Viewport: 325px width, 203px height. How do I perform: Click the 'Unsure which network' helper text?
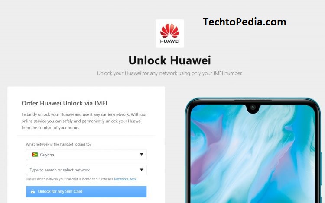coord(70,179)
